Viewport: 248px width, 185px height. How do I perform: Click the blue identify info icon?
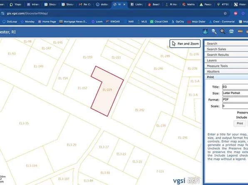tap(205, 32)
